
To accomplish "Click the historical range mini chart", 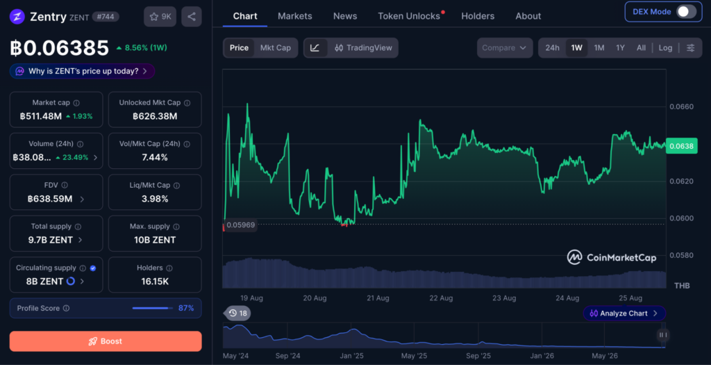I will click(x=444, y=336).
